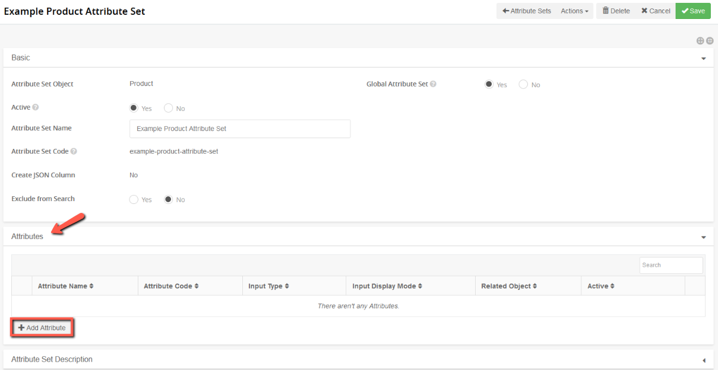Click the help icon beside Attribute Set Code
The height and width of the screenshot is (370, 718).
pos(72,151)
